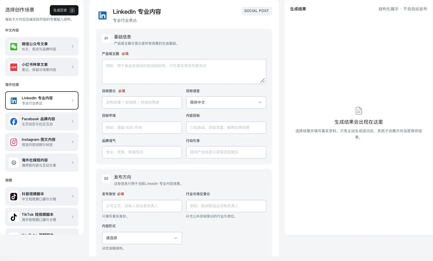433x261 pixels.
Task: Expand the Instagram 图文内容 chevron
Action: coord(73,142)
